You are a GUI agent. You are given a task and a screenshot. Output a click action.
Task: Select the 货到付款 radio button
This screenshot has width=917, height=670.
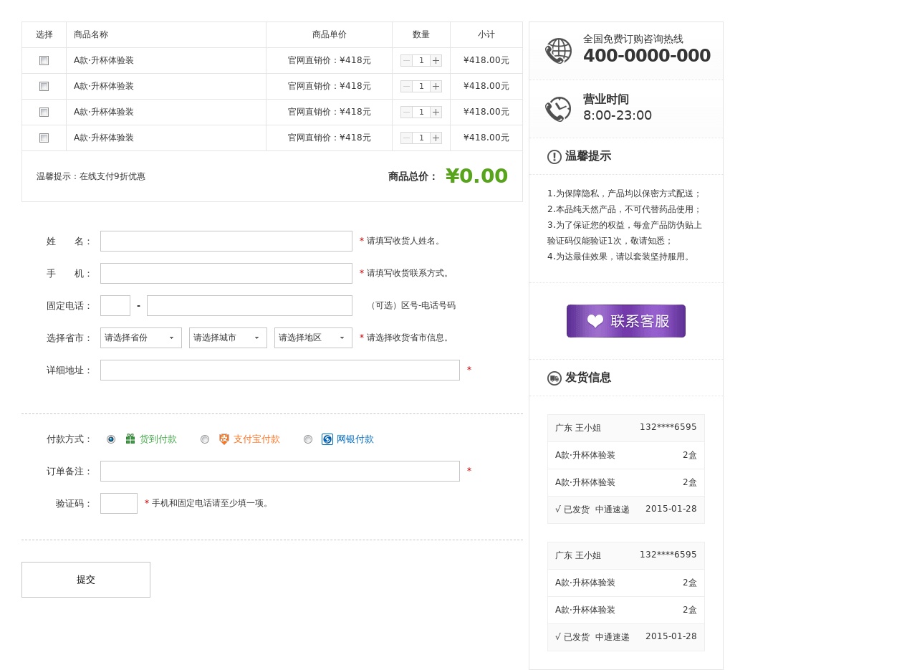coord(111,439)
